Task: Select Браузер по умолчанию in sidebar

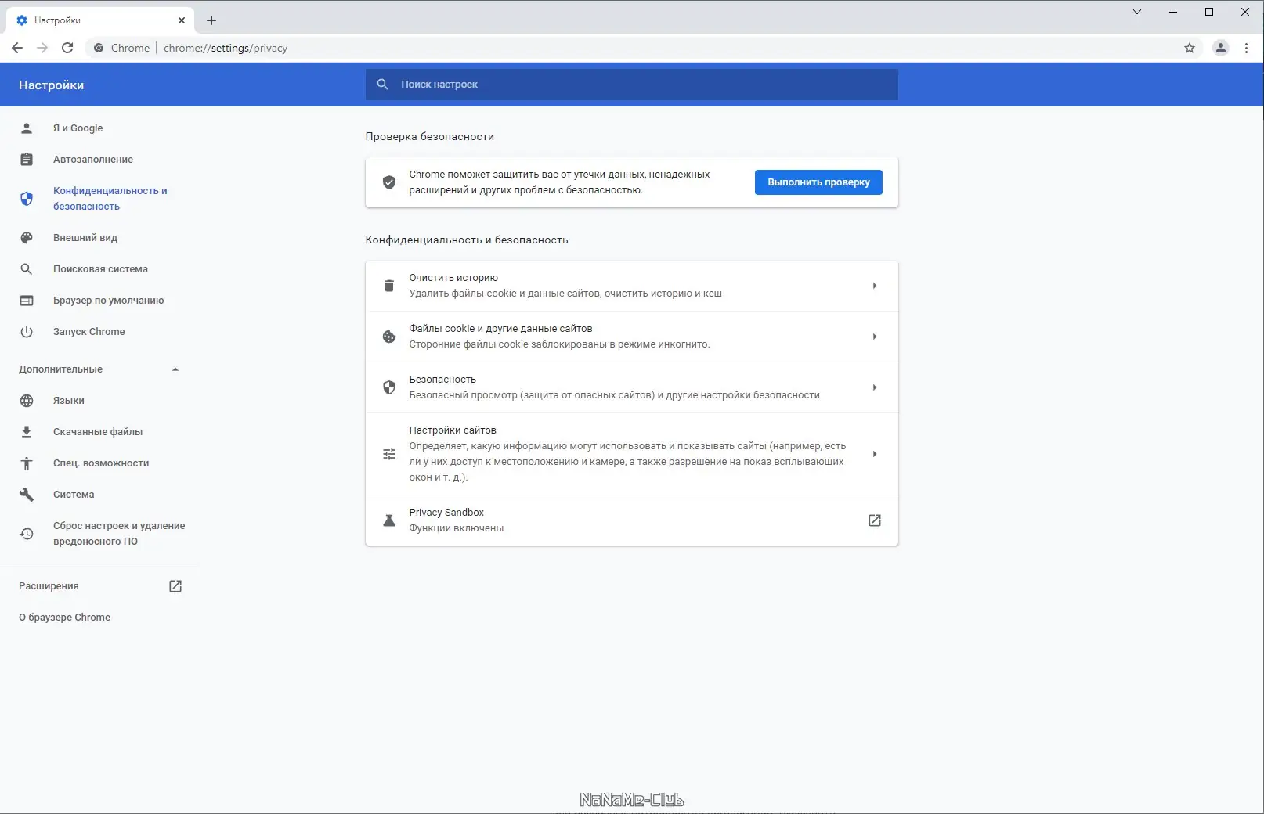Action: point(109,300)
